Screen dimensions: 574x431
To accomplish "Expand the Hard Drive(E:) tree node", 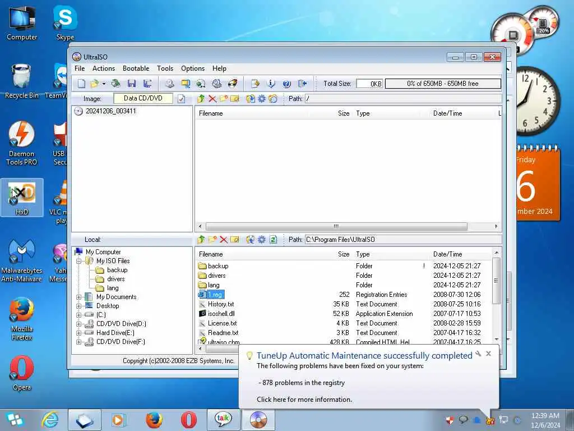I will 78,333.
